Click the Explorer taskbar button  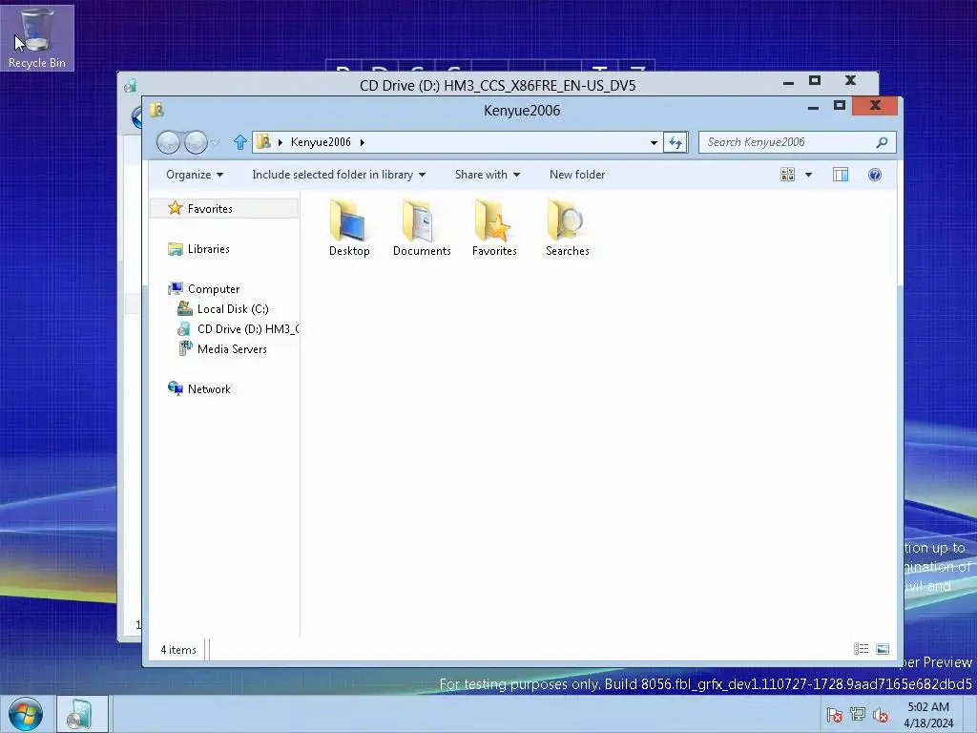83,714
